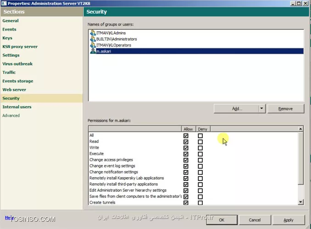Toggle Allow checkbox for Write

coord(186,148)
